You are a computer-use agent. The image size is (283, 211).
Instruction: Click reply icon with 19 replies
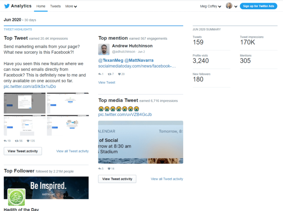[5, 141]
